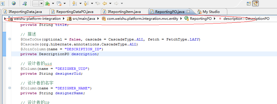Go to Previous Annotation up-arrow icon
Viewport: 277px width, 104px height.
[x=86, y=3]
